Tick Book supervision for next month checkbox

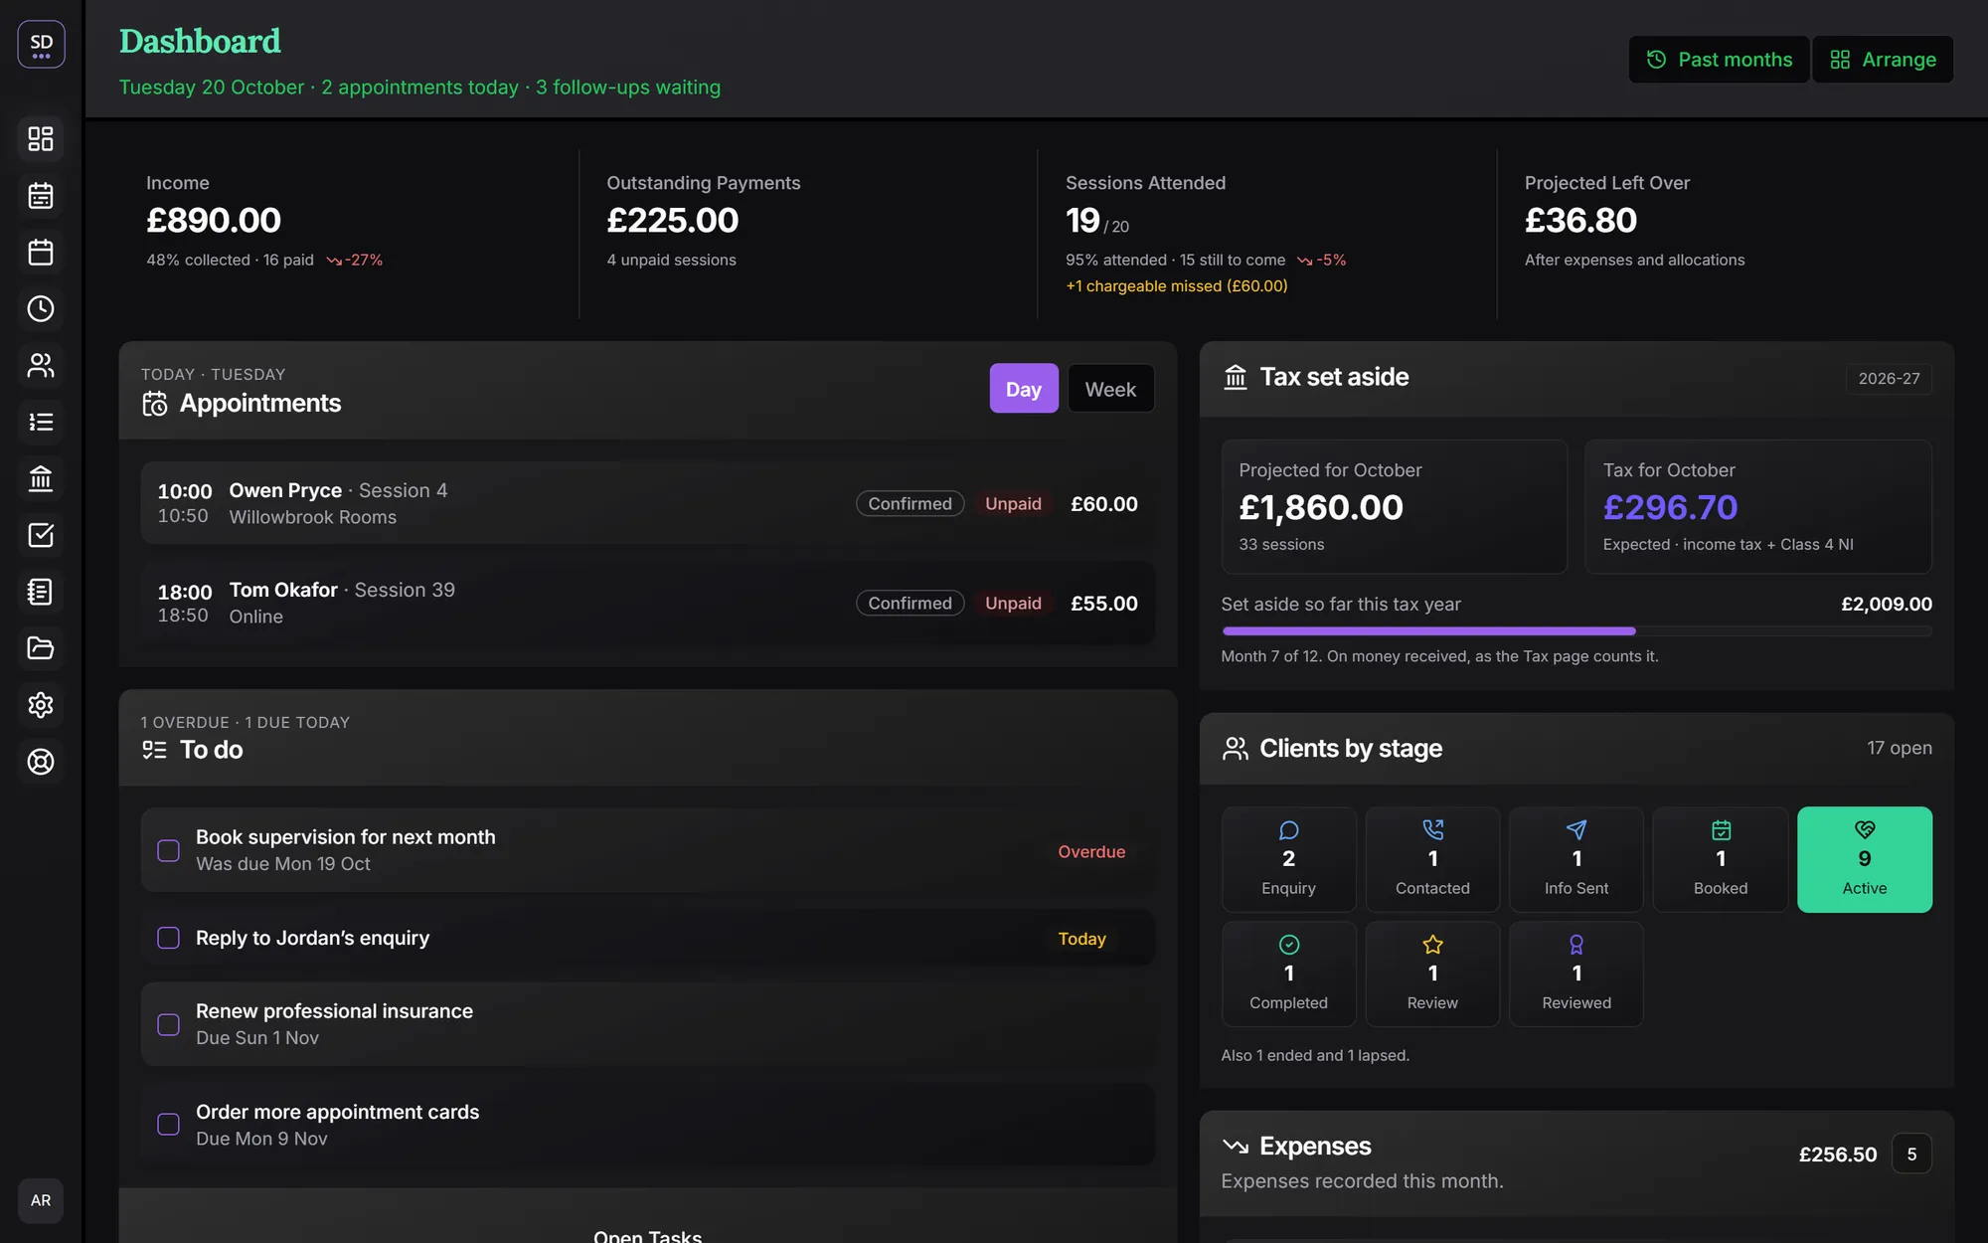169,851
